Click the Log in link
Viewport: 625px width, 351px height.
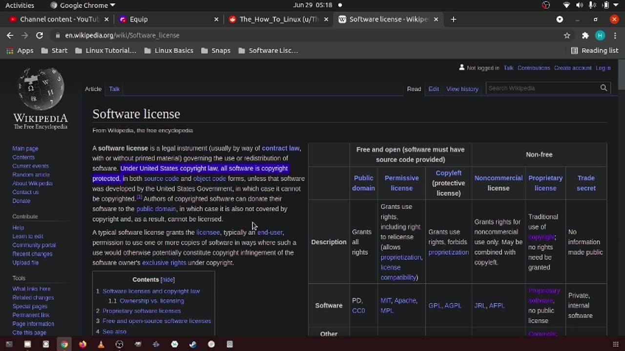(x=603, y=68)
